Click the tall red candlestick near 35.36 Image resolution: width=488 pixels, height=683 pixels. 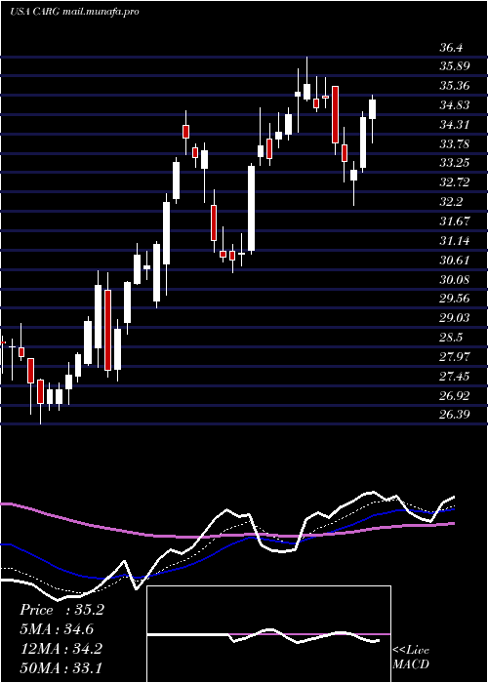335,114
